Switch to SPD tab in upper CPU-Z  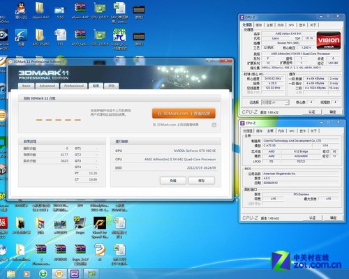click(x=291, y=25)
